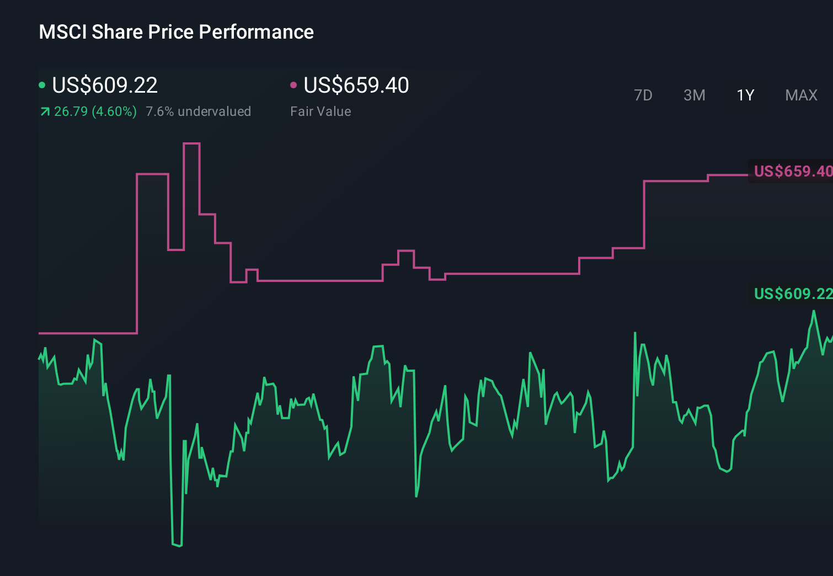Toggle the Fair Value series visibility
833x576 pixels.
(x=294, y=86)
